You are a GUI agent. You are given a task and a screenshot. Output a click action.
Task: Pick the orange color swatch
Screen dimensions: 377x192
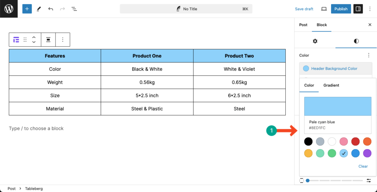pos(367,141)
